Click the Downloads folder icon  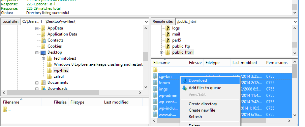[x=43, y=88]
